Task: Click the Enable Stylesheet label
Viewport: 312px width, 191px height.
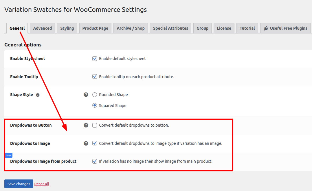Action: pyautogui.click(x=28, y=59)
